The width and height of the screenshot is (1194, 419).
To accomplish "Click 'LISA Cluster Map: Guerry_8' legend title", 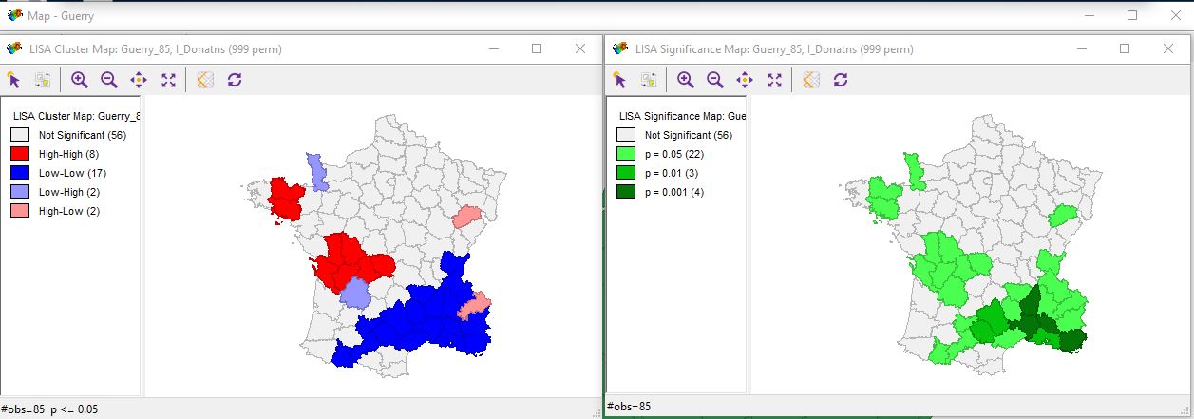I will click(x=77, y=116).
